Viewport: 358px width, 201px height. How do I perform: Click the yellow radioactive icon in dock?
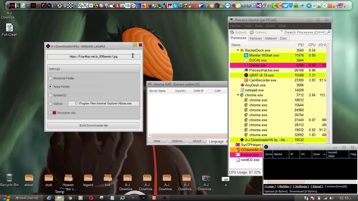[96, 6]
